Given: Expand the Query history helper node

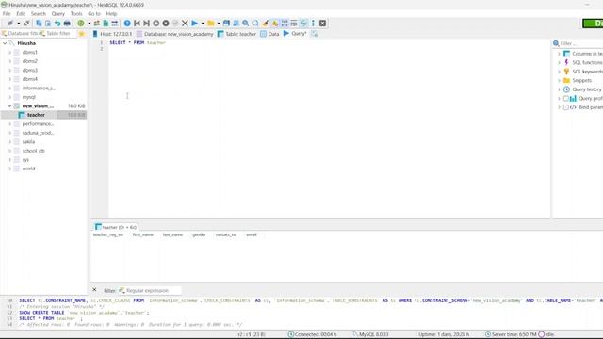Looking at the screenshot, I should (559, 89).
